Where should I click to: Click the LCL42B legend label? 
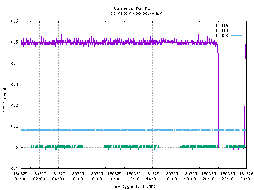[221, 36]
